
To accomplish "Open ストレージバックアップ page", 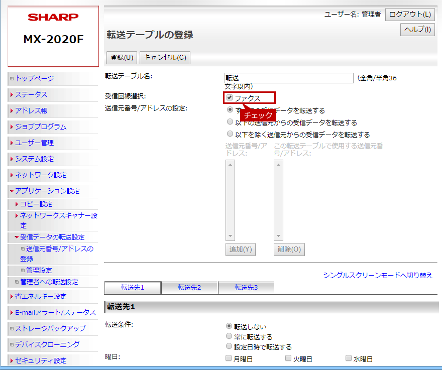I will (50, 328).
